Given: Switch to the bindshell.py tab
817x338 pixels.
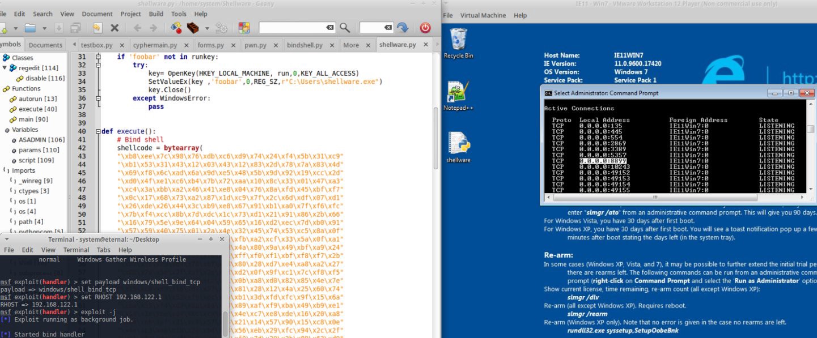Looking at the screenshot, I should [305, 45].
